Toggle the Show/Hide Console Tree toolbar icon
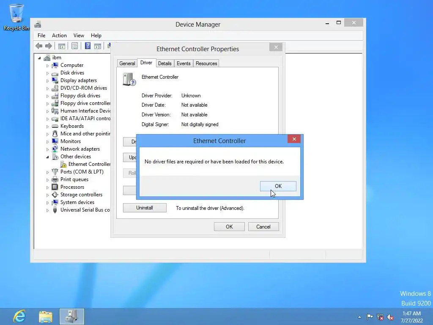The height and width of the screenshot is (325, 433). pyautogui.click(x=62, y=46)
